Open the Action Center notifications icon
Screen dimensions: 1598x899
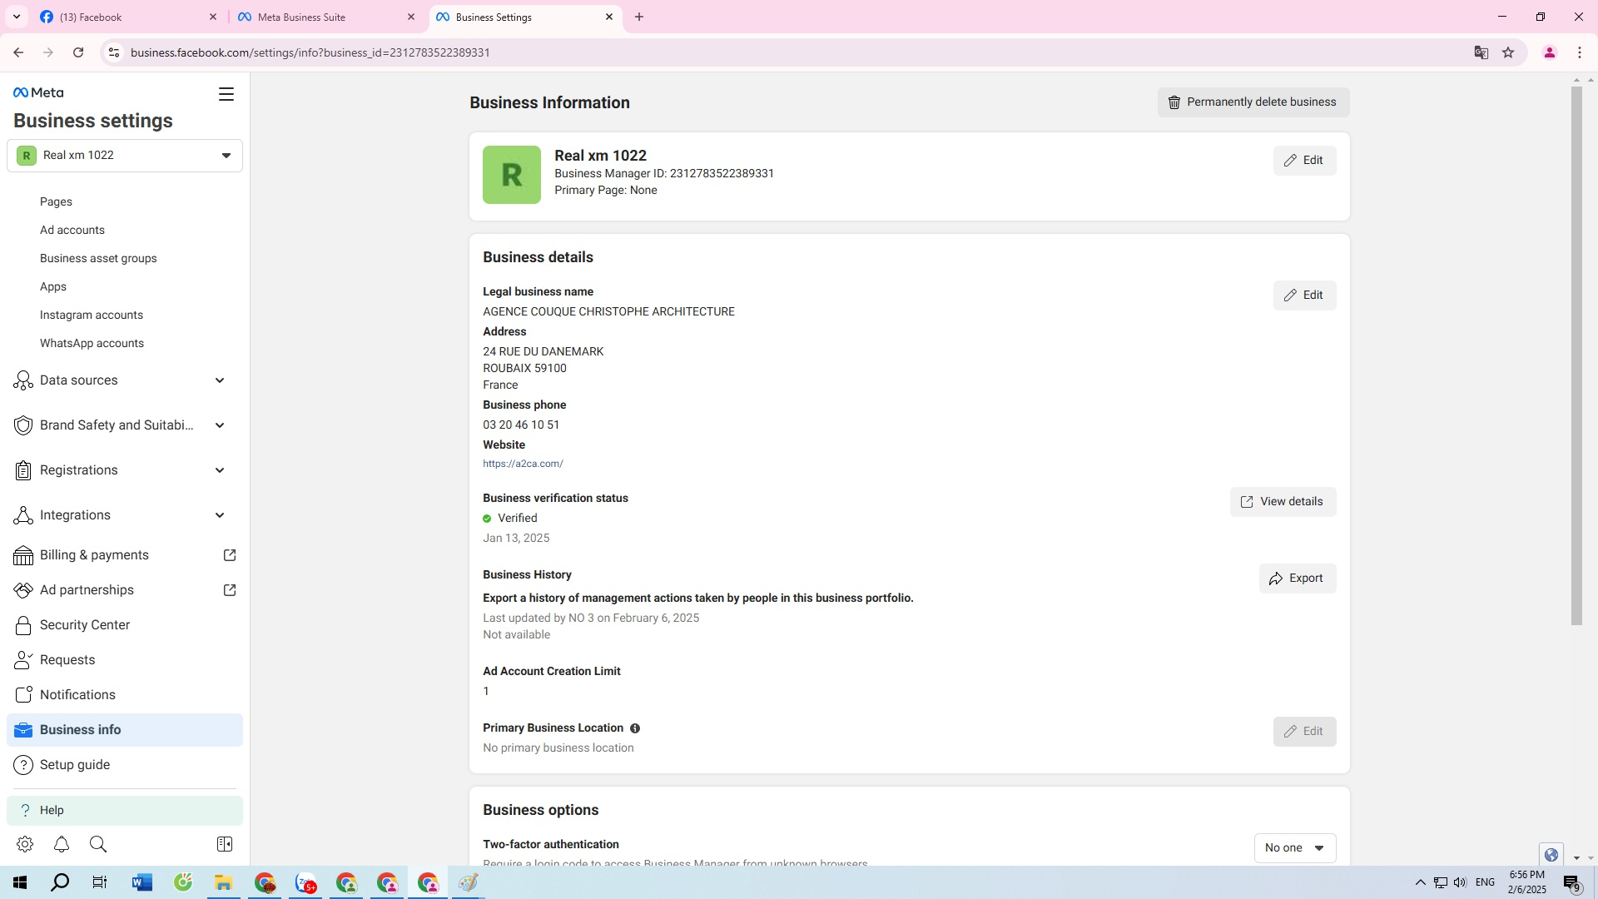click(x=1572, y=883)
